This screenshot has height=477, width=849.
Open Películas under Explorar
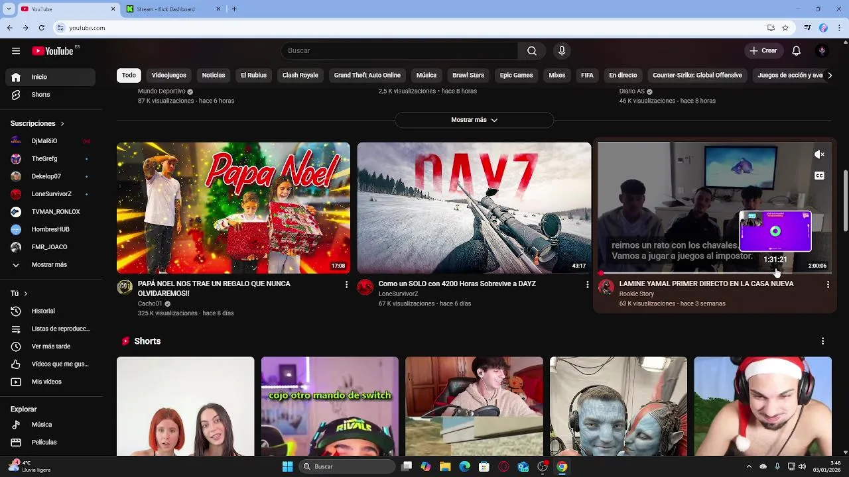coord(50,442)
